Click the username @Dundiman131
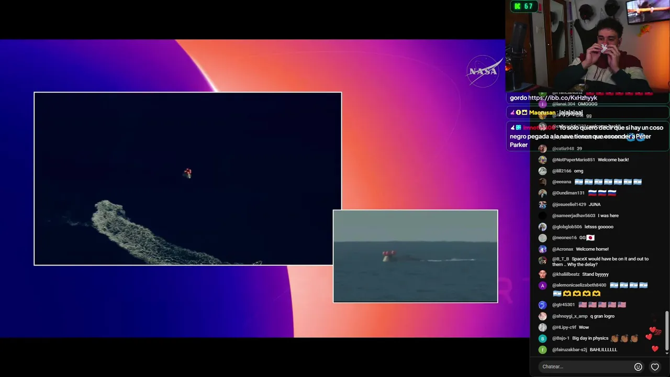 tap(568, 193)
